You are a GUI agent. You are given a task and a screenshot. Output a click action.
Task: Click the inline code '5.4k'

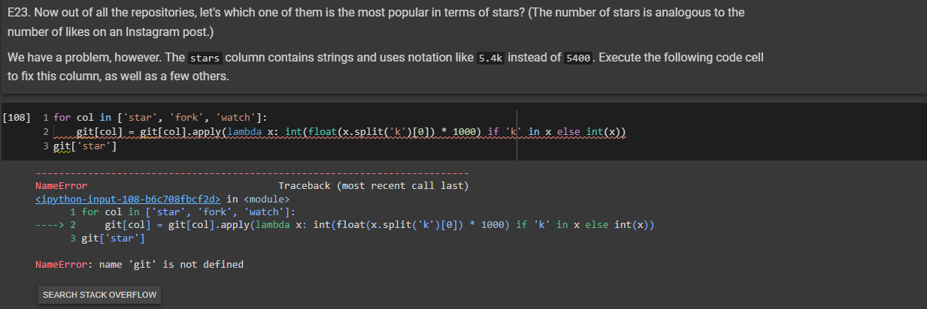[x=492, y=58]
